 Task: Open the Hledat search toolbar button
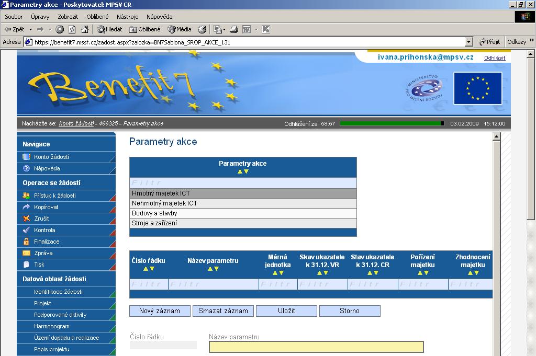coord(109,29)
